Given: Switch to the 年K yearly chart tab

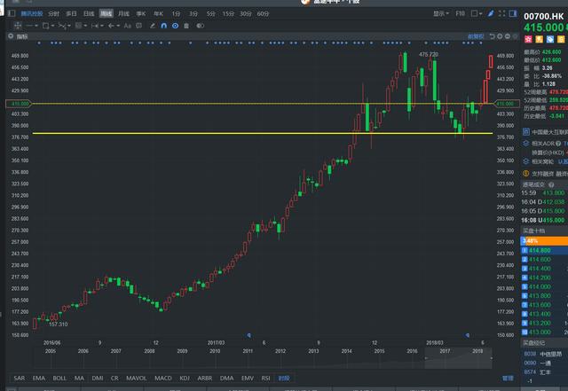Looking at the screenshot, I should tap(158, 14).
